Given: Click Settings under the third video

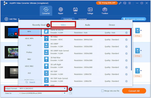Looking at the screenshot, I should pos(137,76).
